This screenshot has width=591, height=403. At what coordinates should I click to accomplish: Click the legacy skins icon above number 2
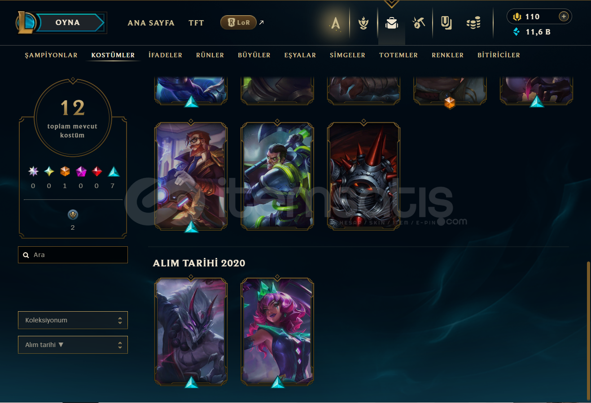73,215
